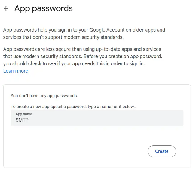Click the word "passwords" in the page title
This screenshot has width=193, height=170.
(x=52, y=9)
